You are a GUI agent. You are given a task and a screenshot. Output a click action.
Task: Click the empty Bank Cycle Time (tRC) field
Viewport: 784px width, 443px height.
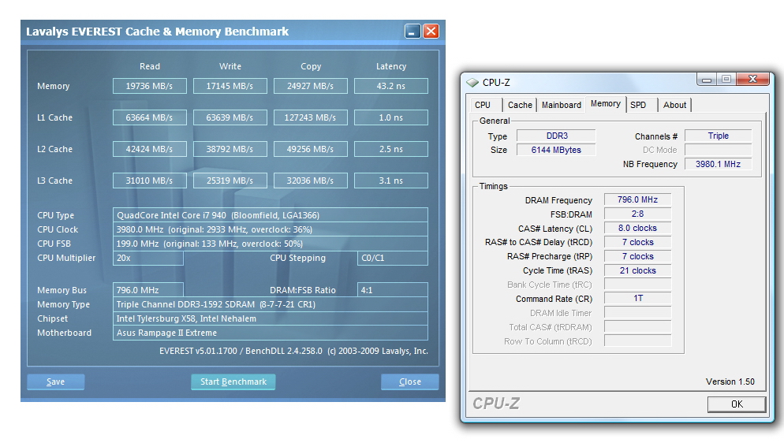[x=637, y=285]
